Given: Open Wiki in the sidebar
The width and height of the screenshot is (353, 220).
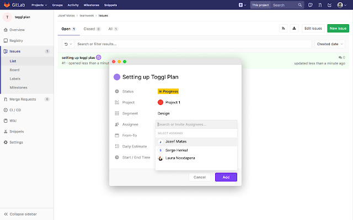Looking at the screenshot, I should coord(13,120).
